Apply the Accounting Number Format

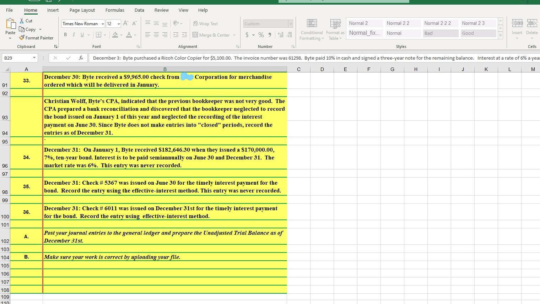tap(247, 35)
